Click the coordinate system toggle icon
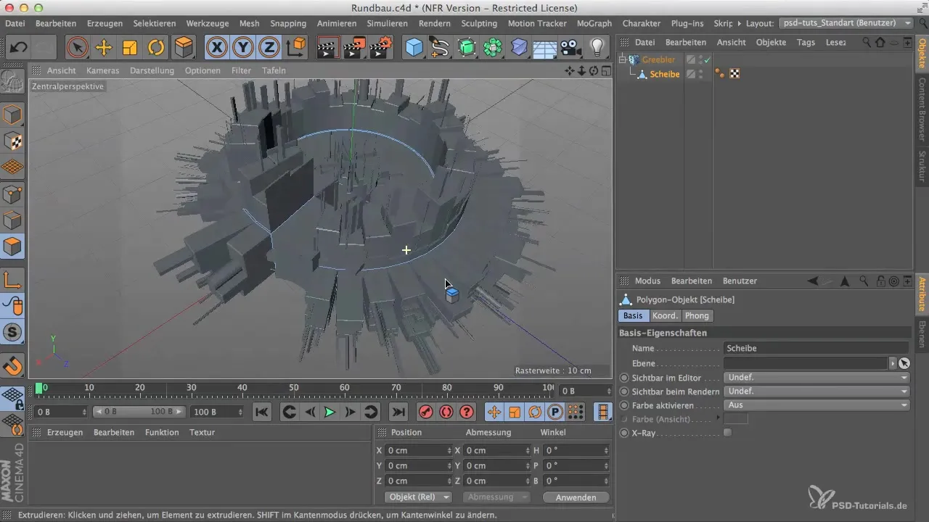The height and width of the screenshot is (522, 929). (x=296, y=48)
